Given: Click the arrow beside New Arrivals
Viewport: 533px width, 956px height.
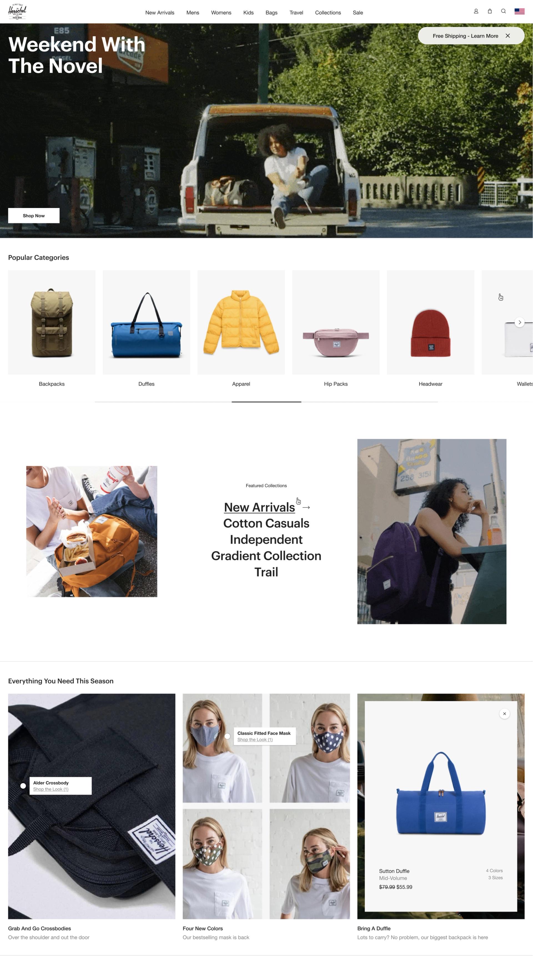Looking at the screenshot, I should [x=306, y=507].
